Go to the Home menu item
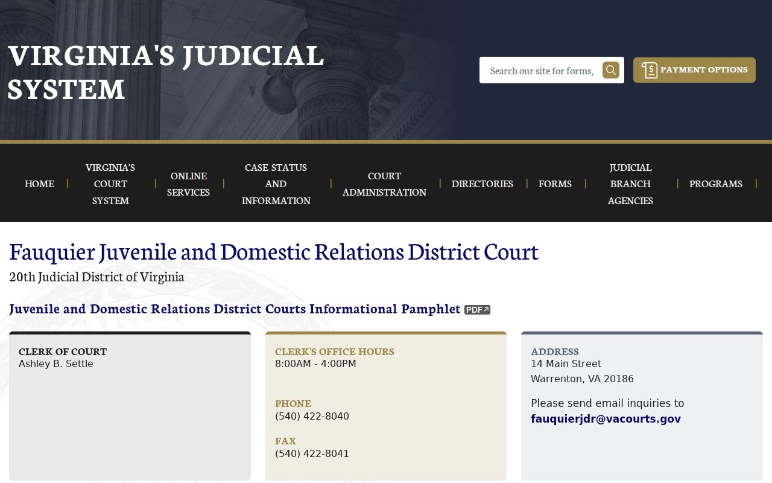The width and height of the screenshot is (772, 483). pos(39,184)
